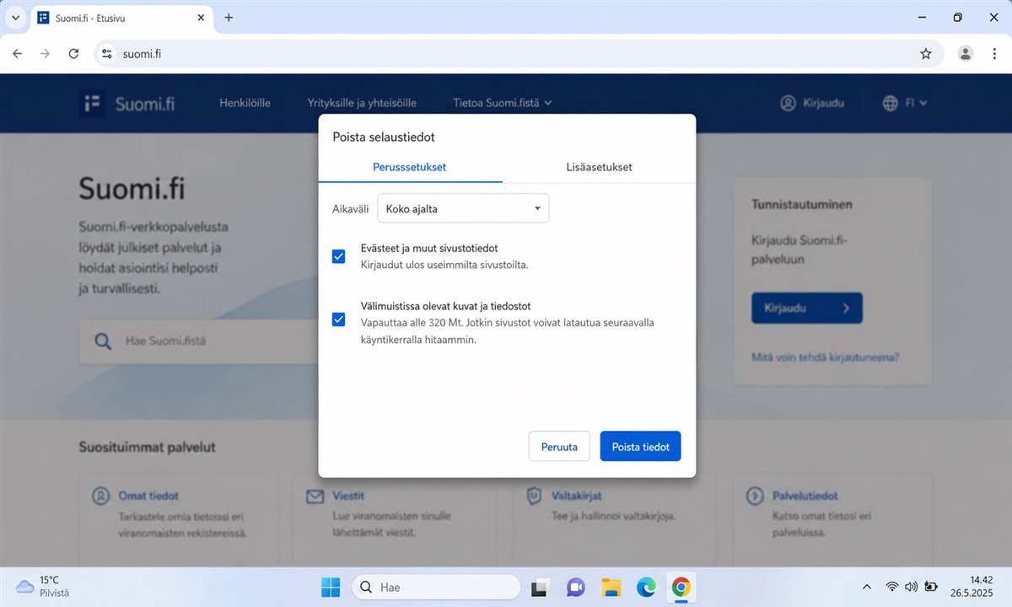Open the Aikaväli Koko ajalta dropdown
This screenshot has height=607, width=1012.
click(463, 208)
